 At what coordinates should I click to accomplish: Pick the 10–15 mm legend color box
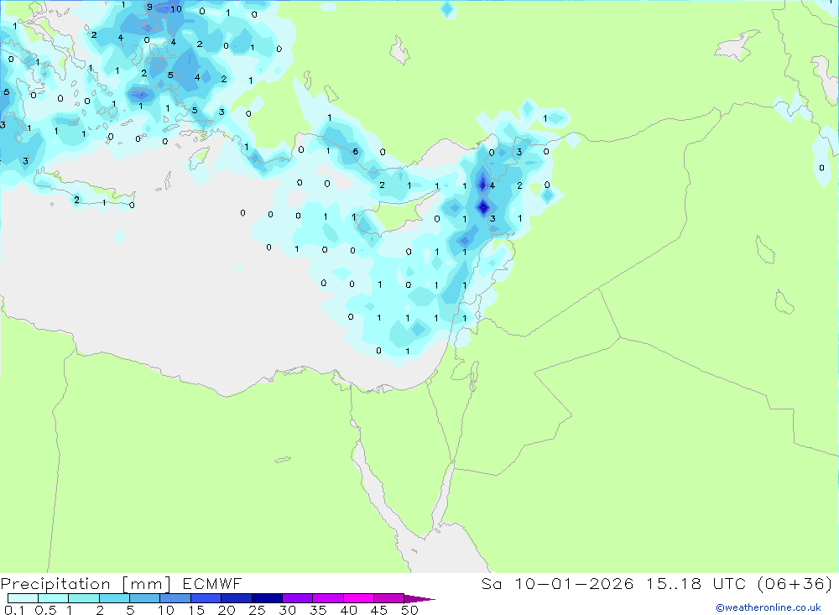point(175,598)
